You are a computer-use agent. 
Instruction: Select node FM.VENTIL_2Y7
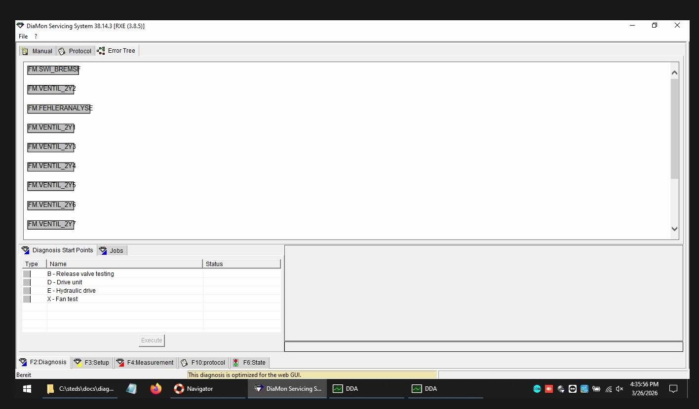tap(51, 224)
